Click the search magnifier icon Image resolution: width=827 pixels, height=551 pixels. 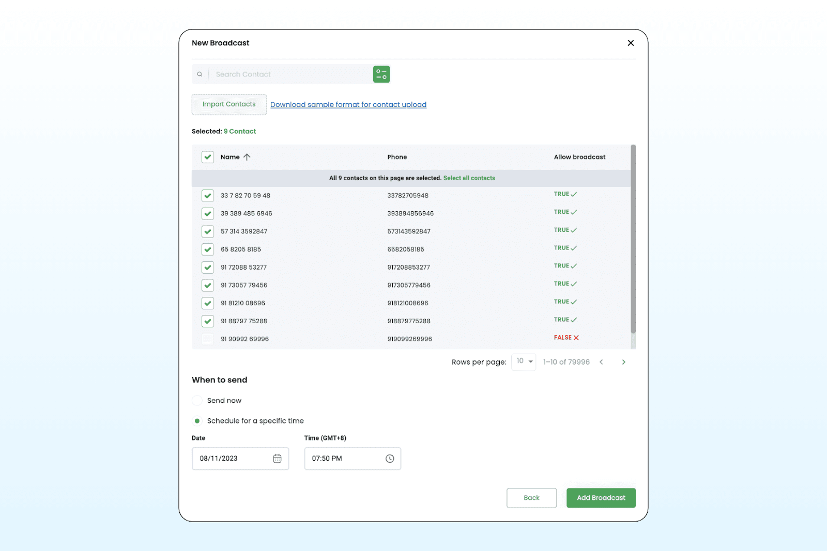point(200,74)
